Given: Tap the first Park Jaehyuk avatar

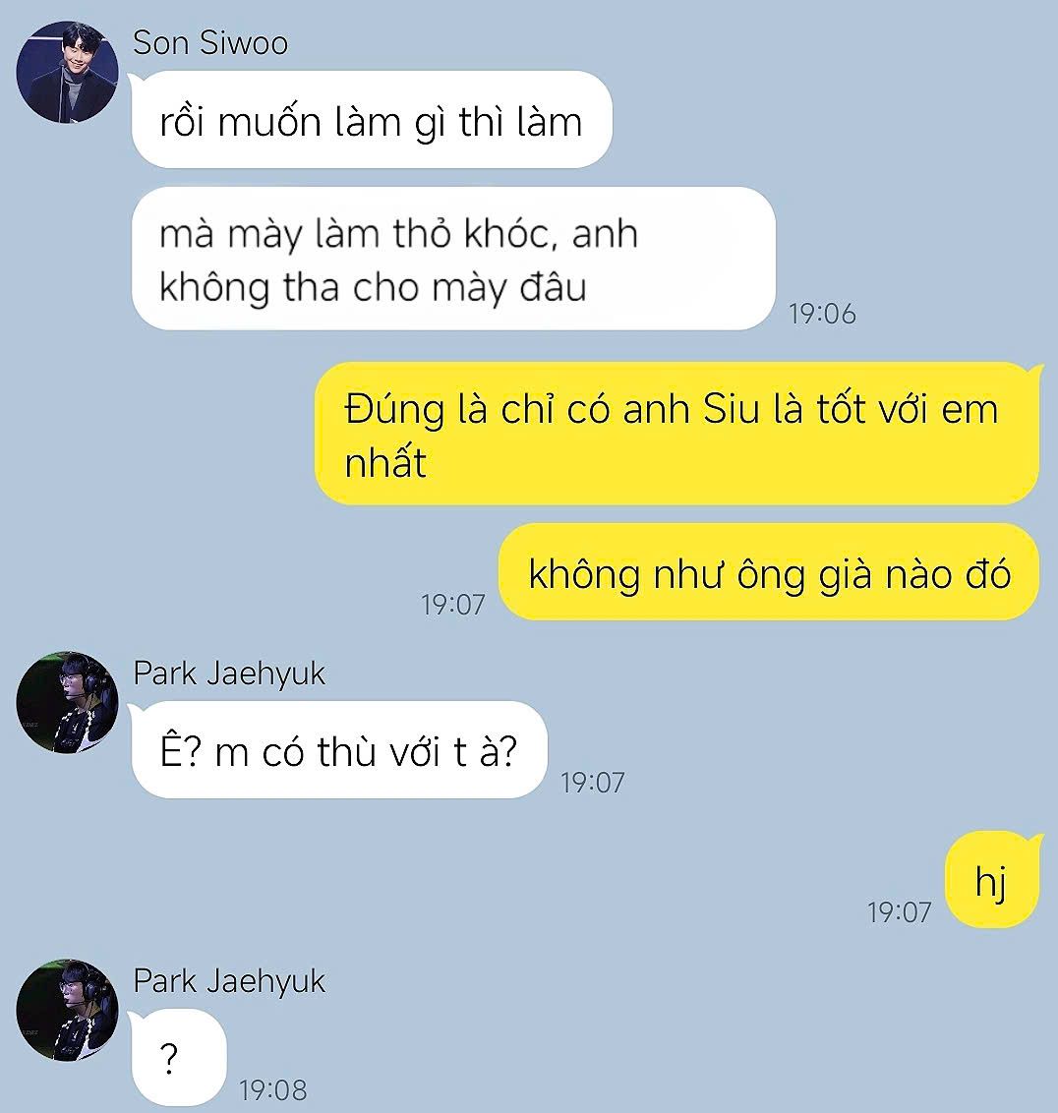Looking at the screenshot, I should [x=68, y=703].
